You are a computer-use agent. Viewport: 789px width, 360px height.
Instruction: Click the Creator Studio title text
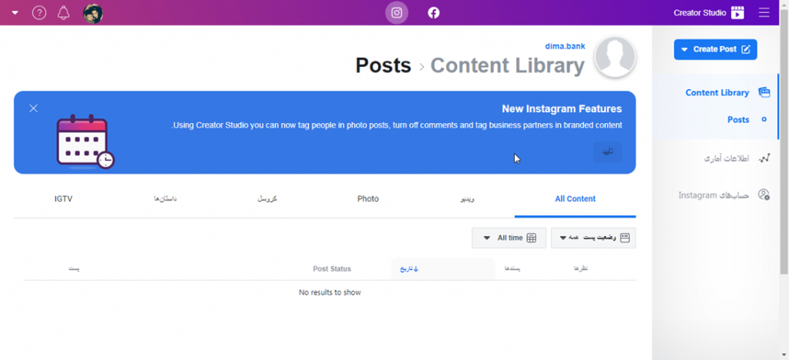pos(700,12)
